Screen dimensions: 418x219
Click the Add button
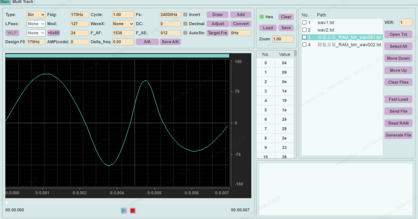pyautogui.click(x=241, y=15)
